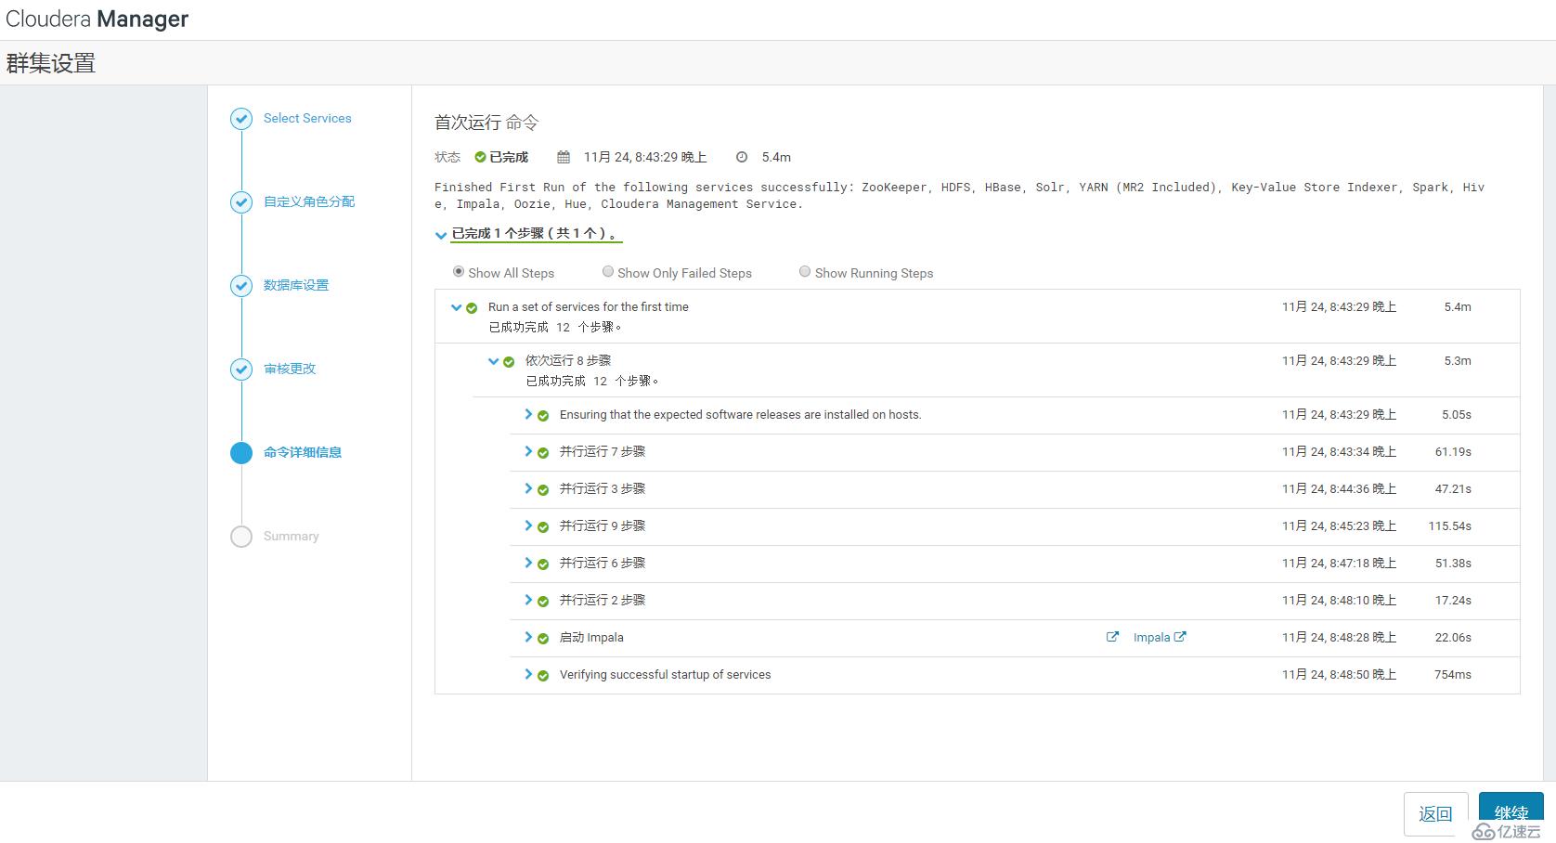Expand Ensuring expected software releases row
The image size is (1556, 843).
pos(528,414)
